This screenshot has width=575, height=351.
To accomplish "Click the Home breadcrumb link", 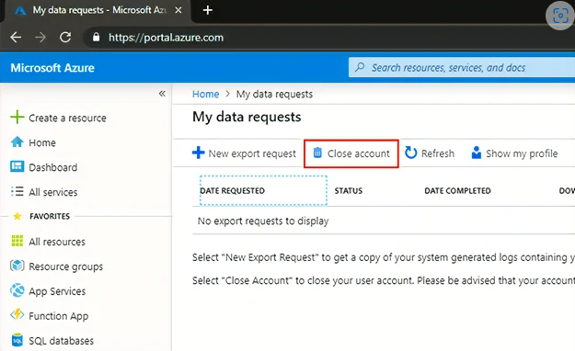I will (x=205, y=94).
